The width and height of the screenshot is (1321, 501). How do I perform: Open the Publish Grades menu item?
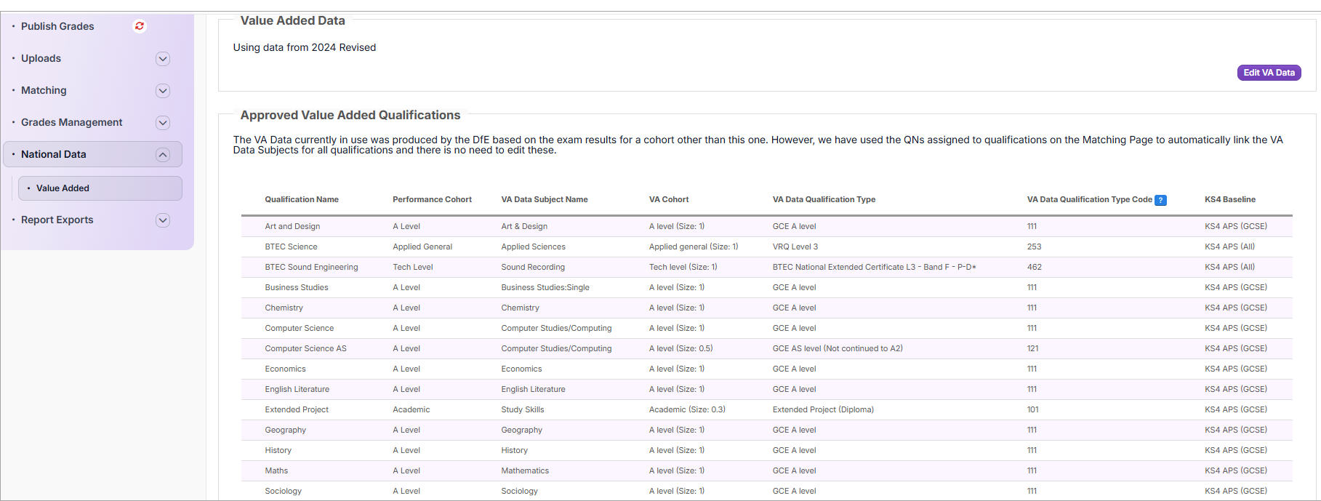tap(57, 26)
